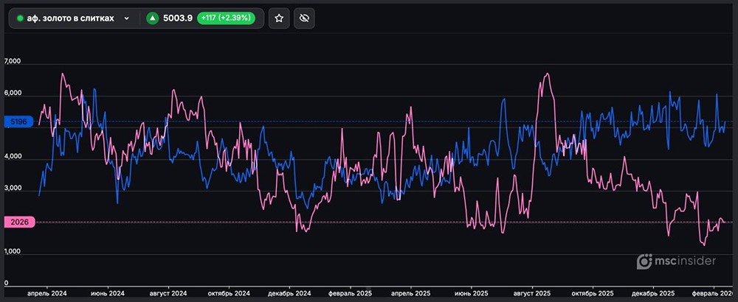This screenshot has width=738, height=302.
Task: Click the green up-triangle price indicator
Action: pos(152,18)
